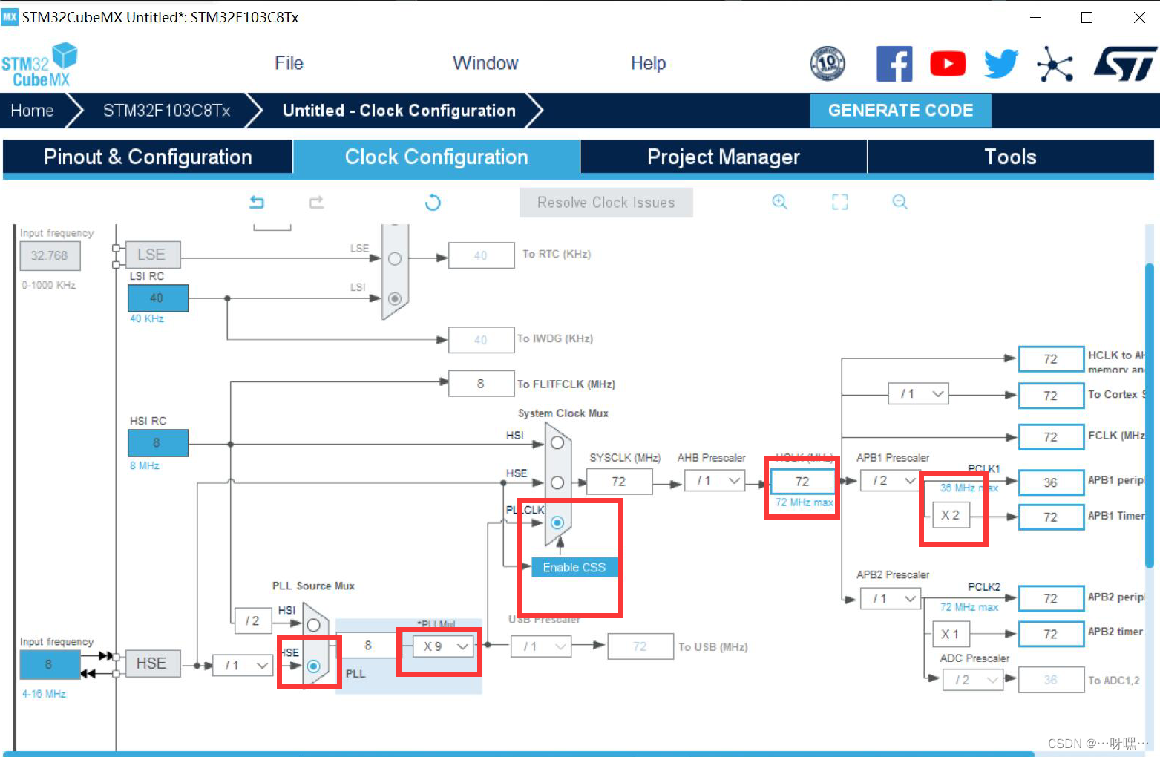Open the File menu
The image size is (1160, 757).
coord(289,63)
